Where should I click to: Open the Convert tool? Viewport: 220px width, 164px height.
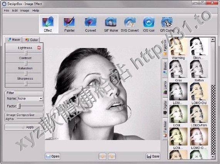coord(91,24)
